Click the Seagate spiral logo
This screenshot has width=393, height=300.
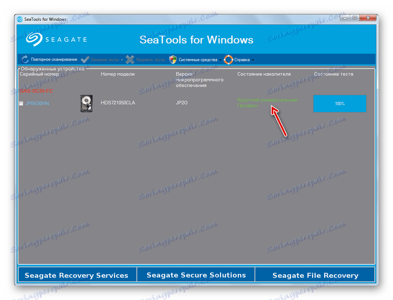click(x=34, y=40)
